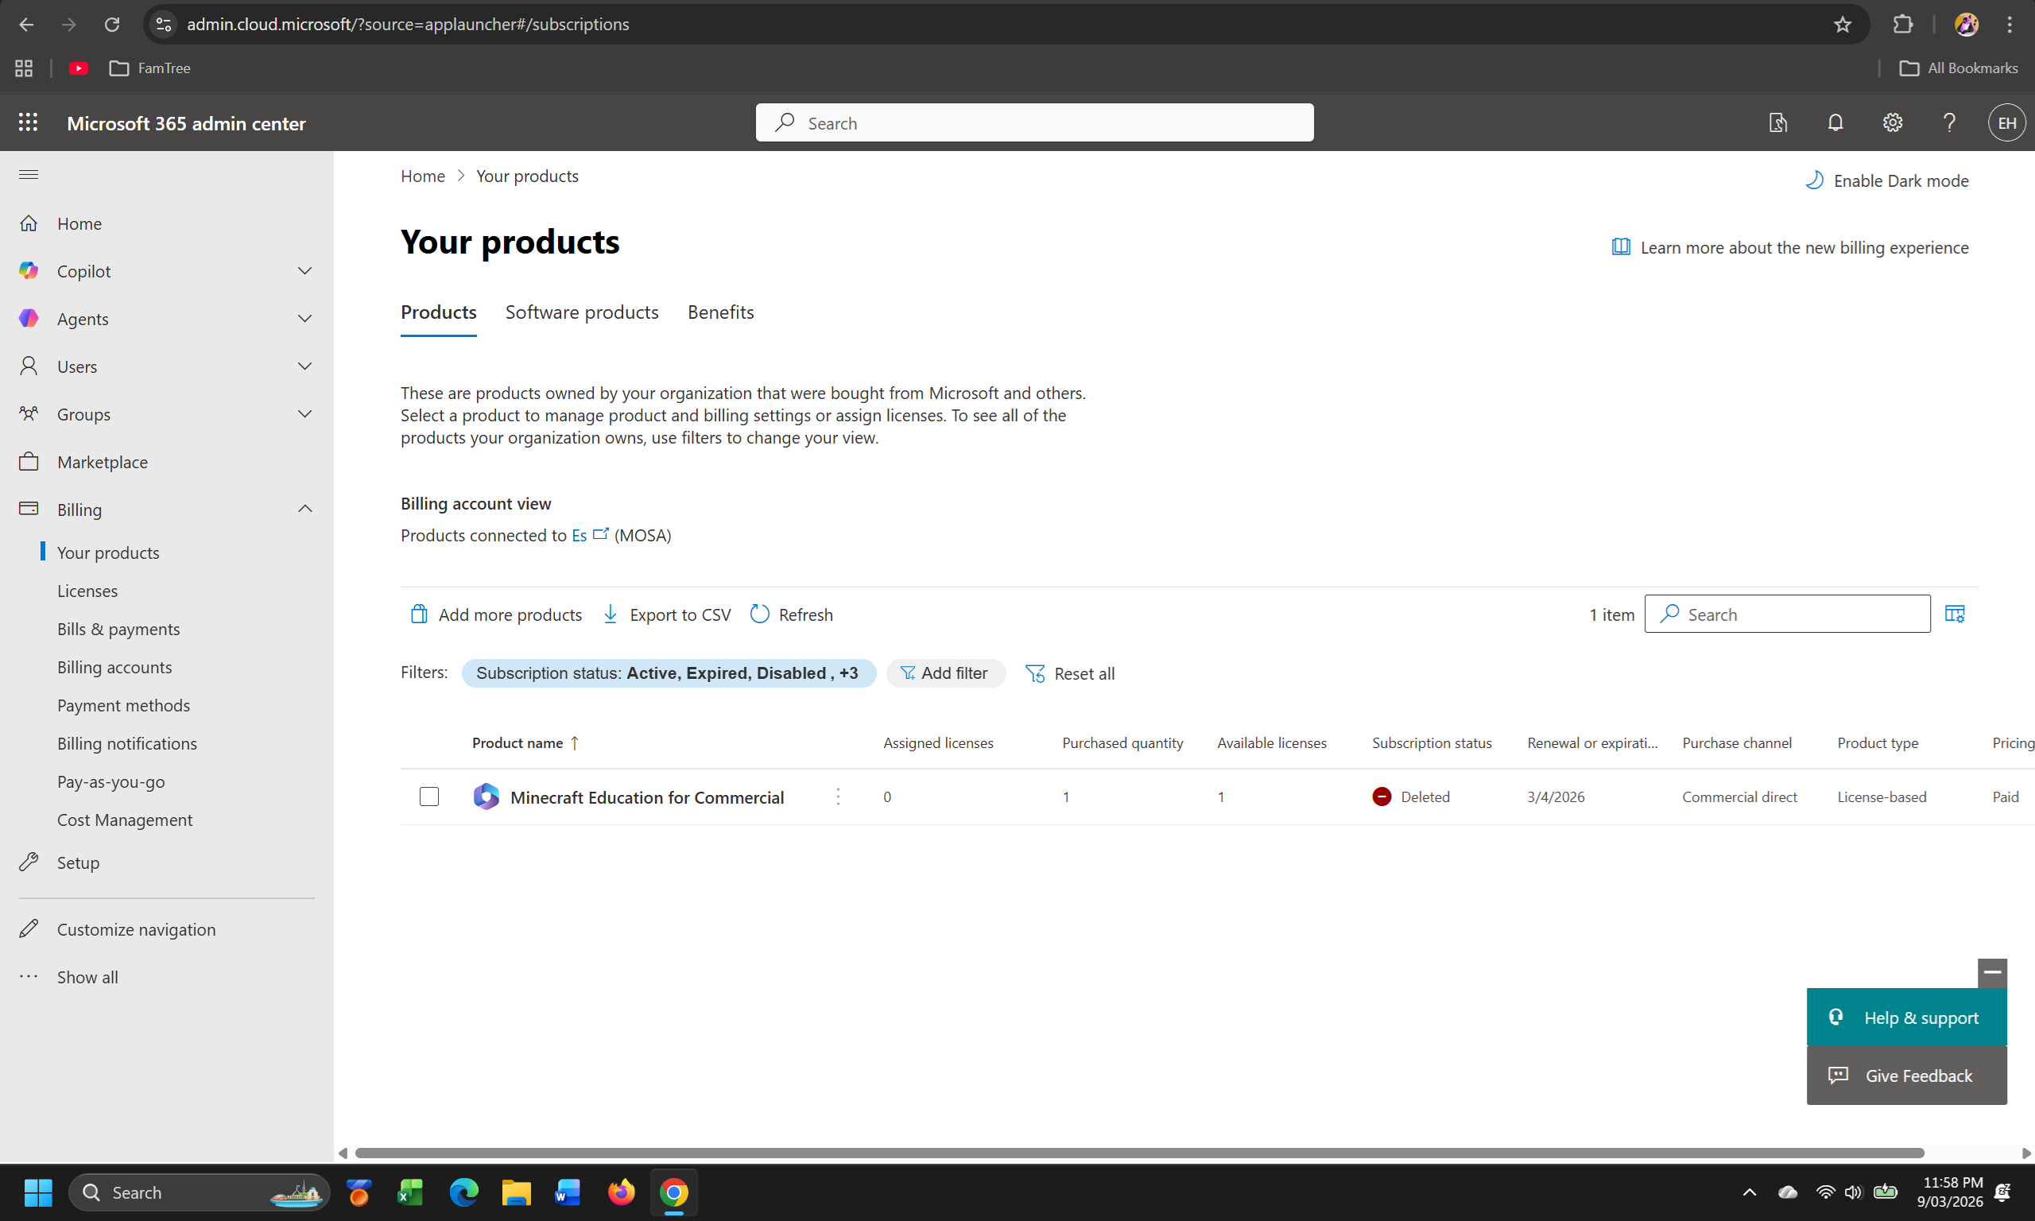The width and height of the screenshot is (2035, 1221).
Task: Click the horizontal scrollbar at the bottom
Action: point(1138,1153)
